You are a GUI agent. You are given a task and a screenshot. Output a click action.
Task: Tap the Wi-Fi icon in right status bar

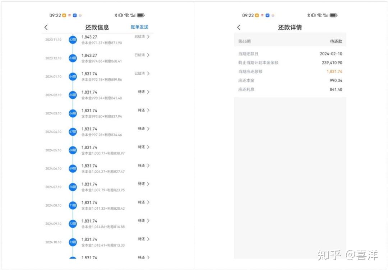point(319,15)
